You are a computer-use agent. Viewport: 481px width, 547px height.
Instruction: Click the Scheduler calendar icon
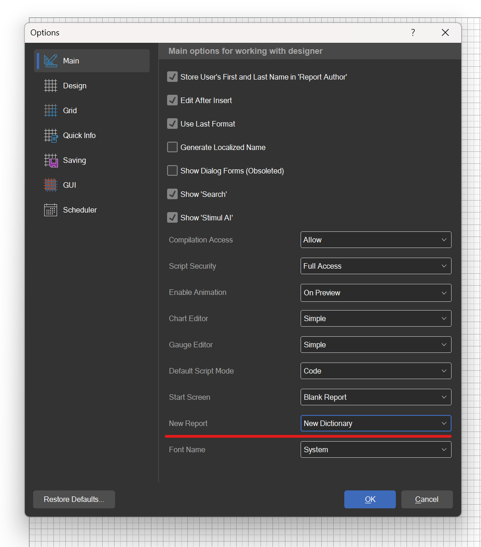pyautogui.click(x=51, y=210)
